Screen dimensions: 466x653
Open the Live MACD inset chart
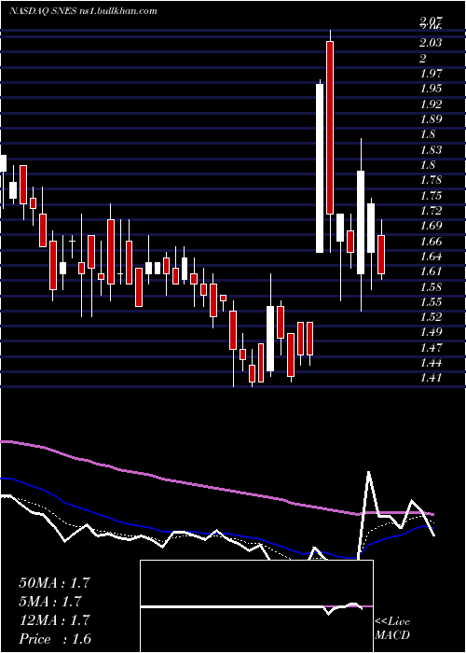pos(256,606)
